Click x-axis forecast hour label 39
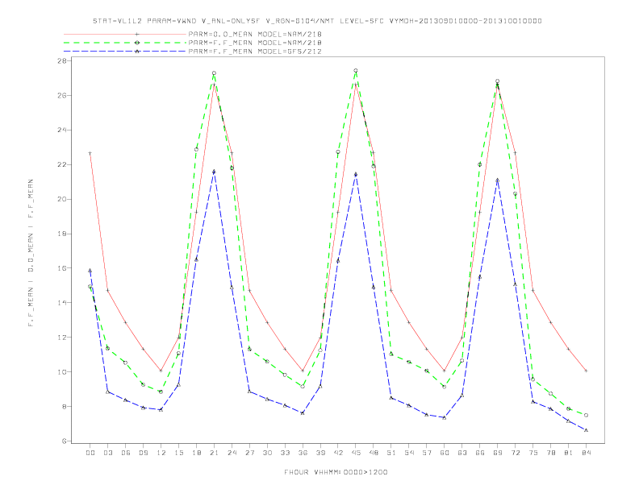This screenshot has width=639, height=493. 320,453
